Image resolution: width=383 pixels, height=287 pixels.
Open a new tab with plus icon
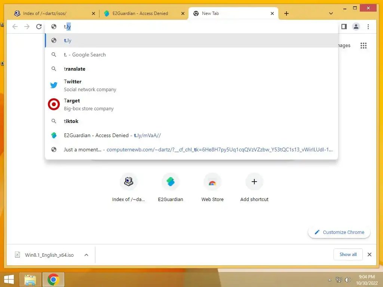coord(287,13)
